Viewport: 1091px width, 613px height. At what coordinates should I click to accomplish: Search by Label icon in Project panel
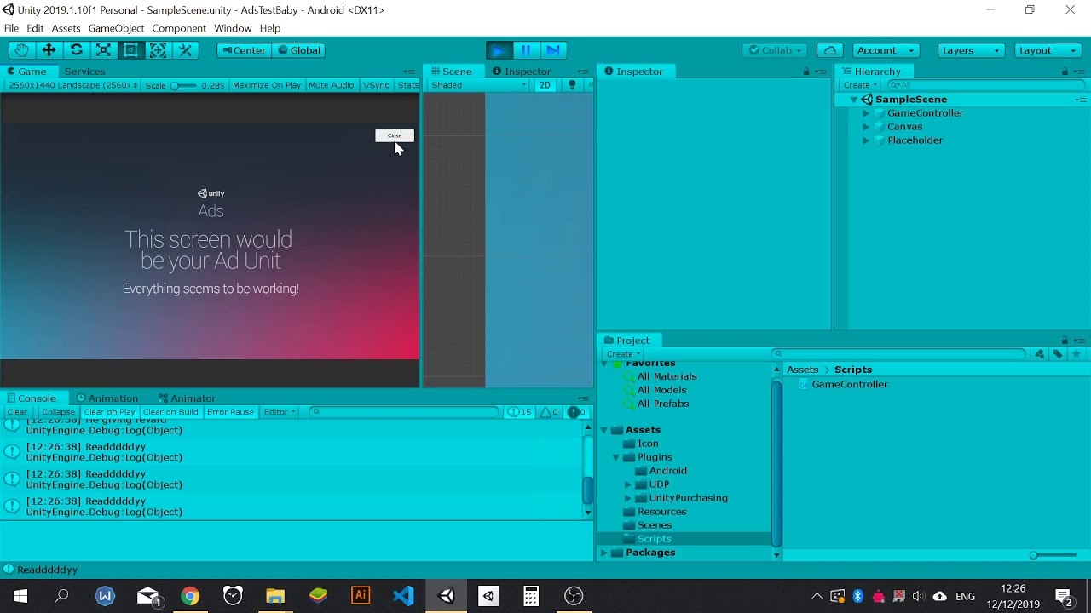pos(1058,354)
